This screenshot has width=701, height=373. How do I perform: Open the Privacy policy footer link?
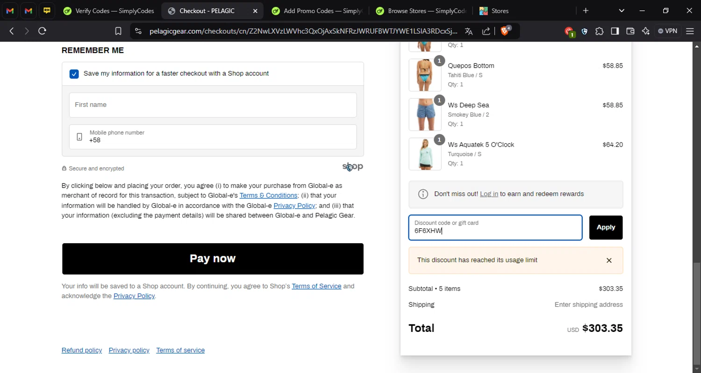(129, 351)
